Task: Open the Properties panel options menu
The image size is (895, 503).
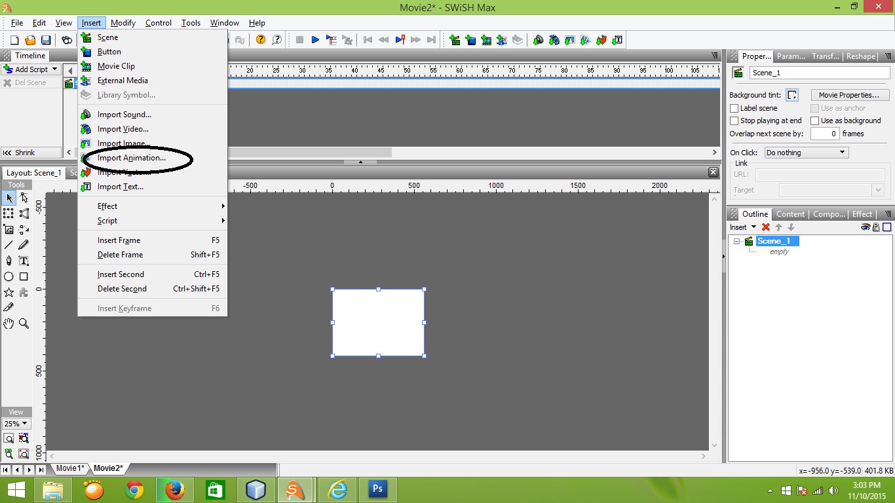Action: coord(888,56)
